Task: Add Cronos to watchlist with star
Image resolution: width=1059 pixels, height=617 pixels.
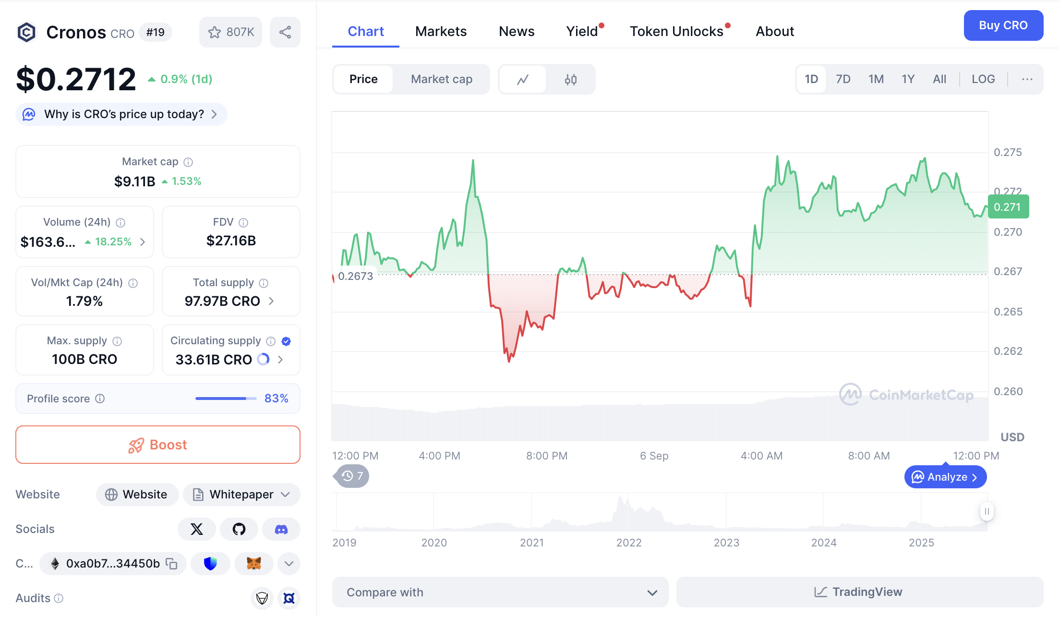Action: tap(230, 32)
